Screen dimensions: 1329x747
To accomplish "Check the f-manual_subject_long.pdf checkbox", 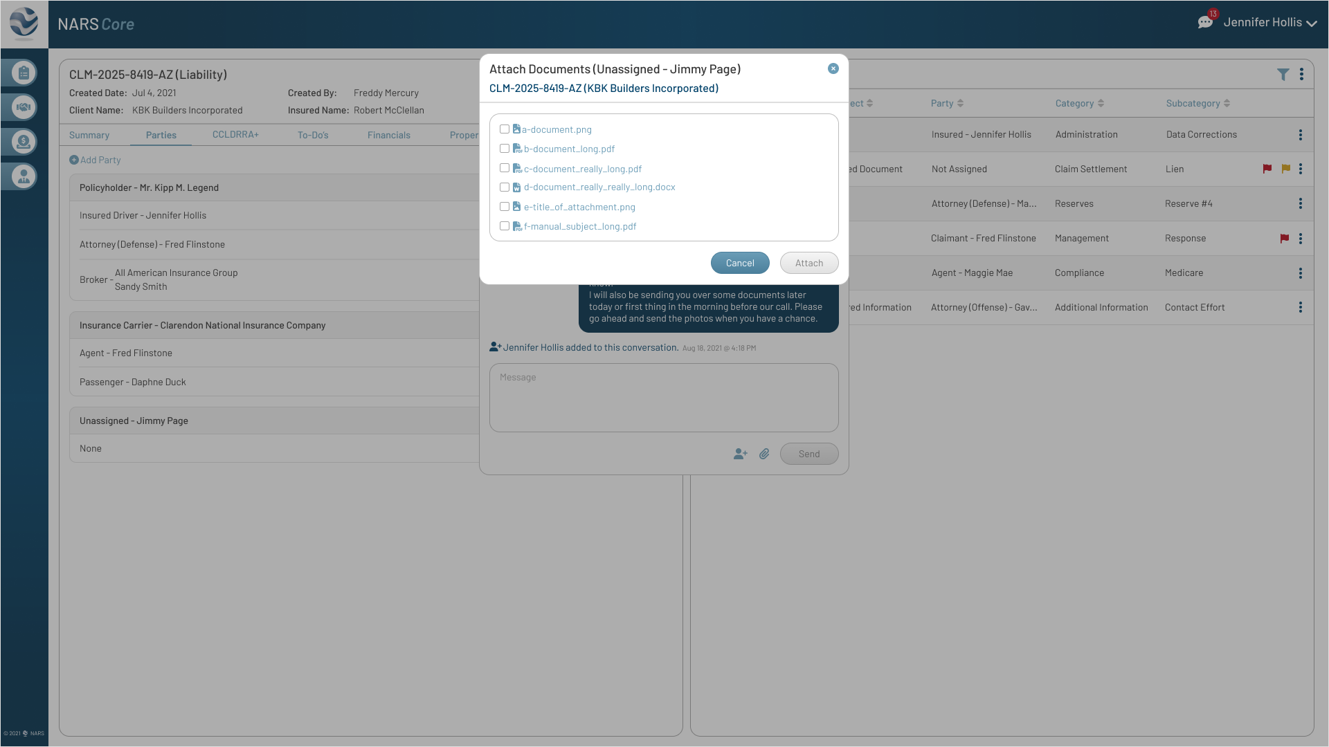I will (x=505, y=226).
